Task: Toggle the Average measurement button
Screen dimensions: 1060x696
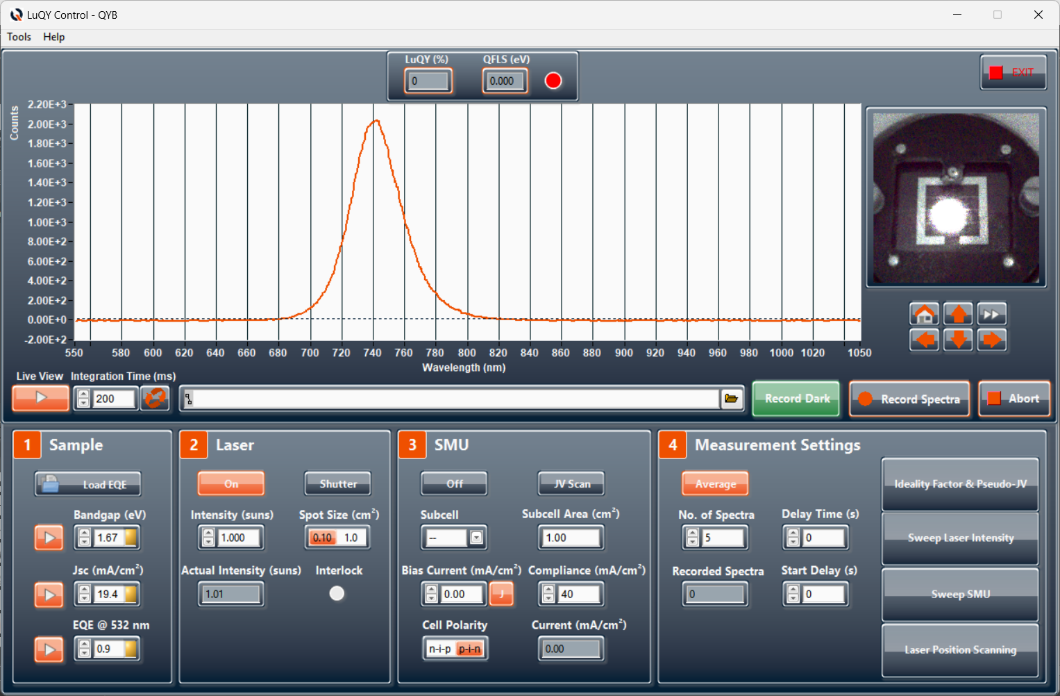Action: coord(715,484)
